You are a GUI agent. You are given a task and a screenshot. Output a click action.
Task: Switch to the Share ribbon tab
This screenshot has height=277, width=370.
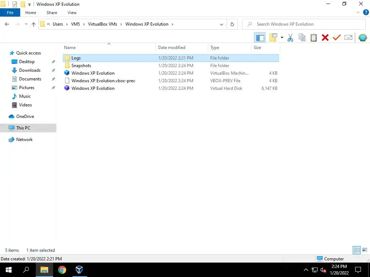coord(52,13)
